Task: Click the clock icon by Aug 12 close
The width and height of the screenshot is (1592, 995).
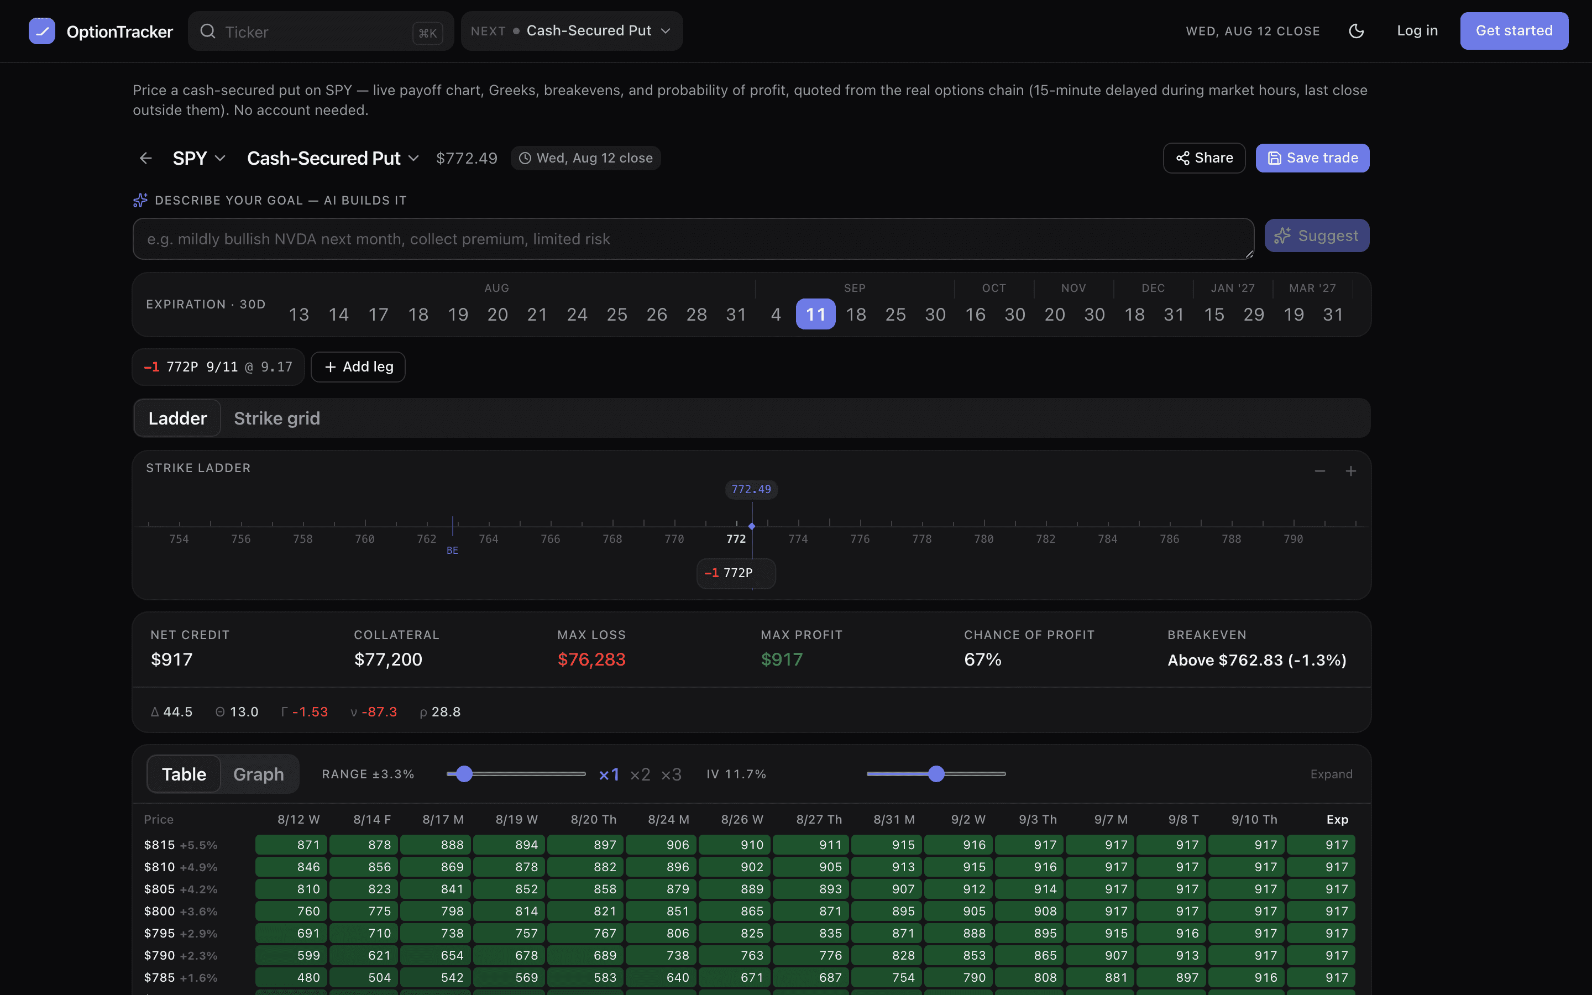Action: tap(525, 158)
